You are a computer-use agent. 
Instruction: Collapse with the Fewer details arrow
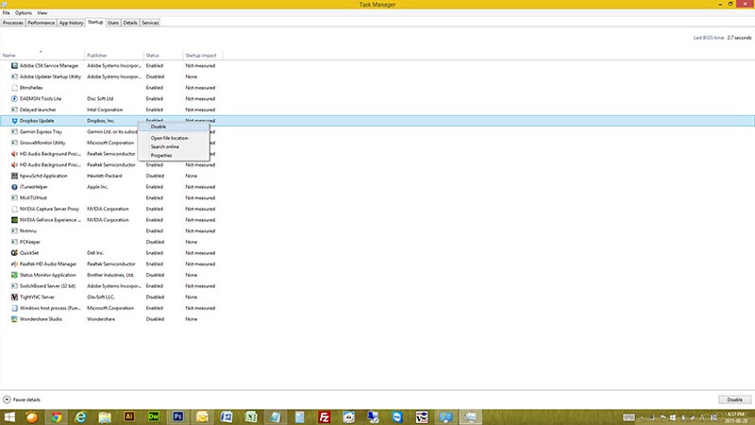[7, 399]
